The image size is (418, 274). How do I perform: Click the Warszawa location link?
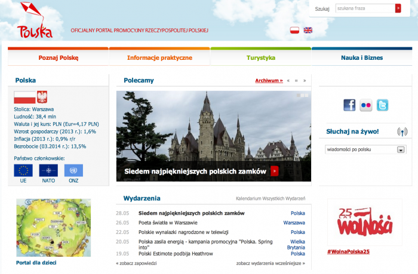point(294,223)
